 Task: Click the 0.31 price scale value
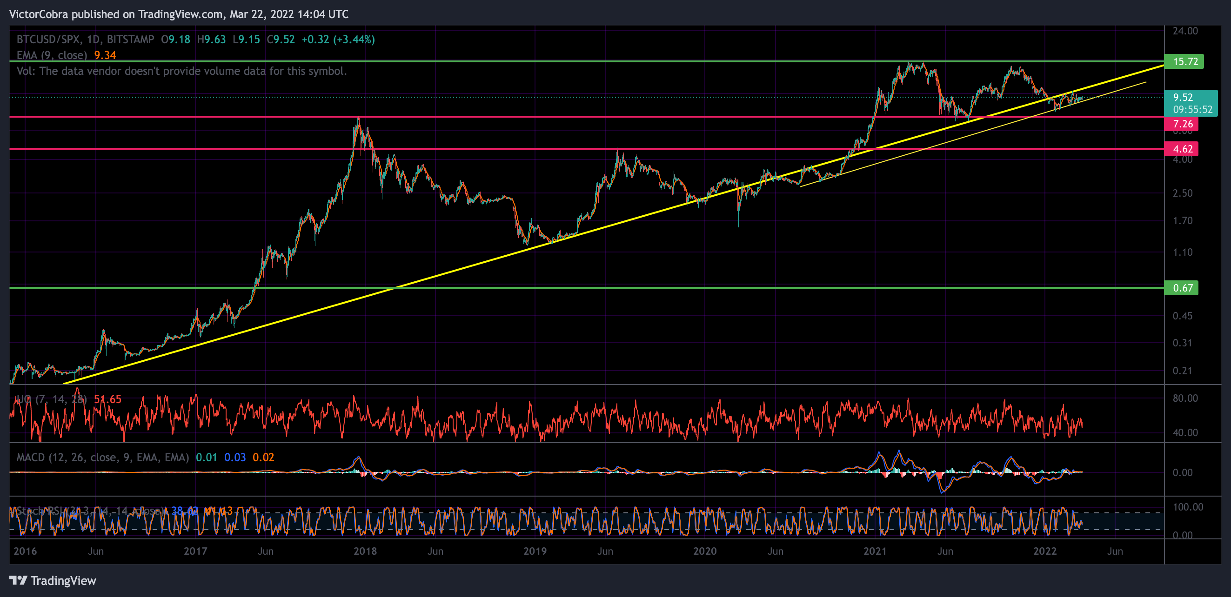click(1183, 344)
